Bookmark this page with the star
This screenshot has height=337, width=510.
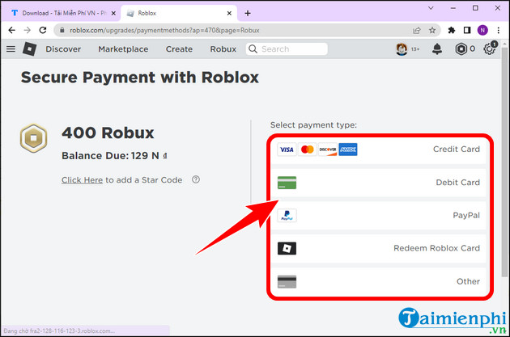432,30
